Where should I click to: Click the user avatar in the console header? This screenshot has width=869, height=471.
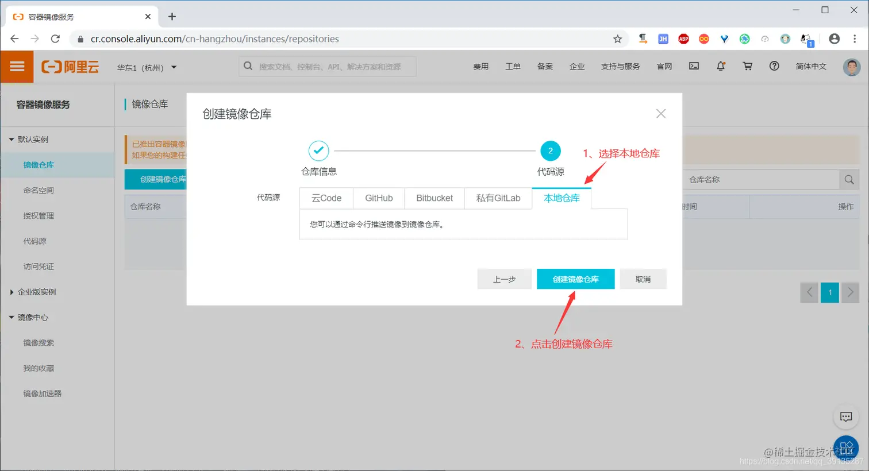pos(851,67)
